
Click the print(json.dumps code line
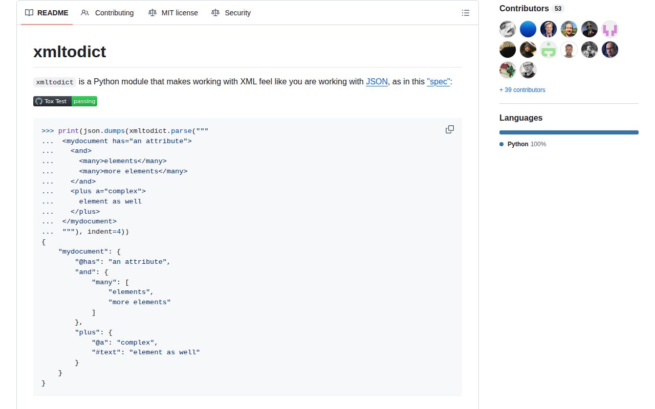point(125,131)
